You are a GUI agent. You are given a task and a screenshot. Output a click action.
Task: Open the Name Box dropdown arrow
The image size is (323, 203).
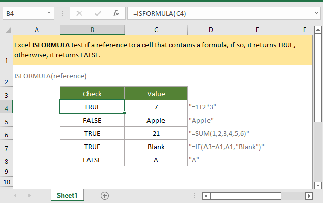pyautogui.click(x=49, y=13)
